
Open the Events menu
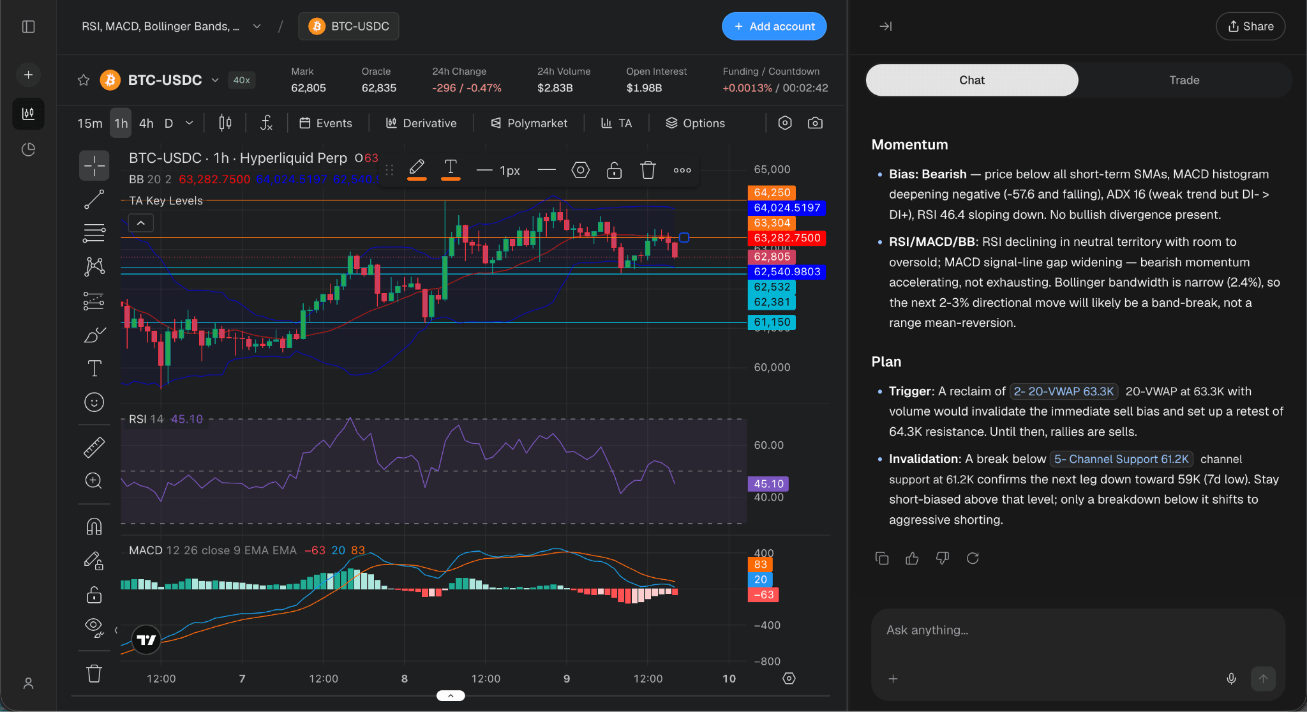coord(325,123)
